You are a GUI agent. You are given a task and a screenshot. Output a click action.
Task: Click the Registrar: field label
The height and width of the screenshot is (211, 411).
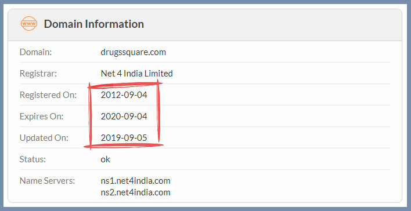38,74
